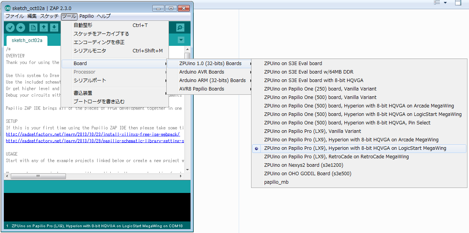Click the horizontal scrollbar right arrow

[181, 176]
